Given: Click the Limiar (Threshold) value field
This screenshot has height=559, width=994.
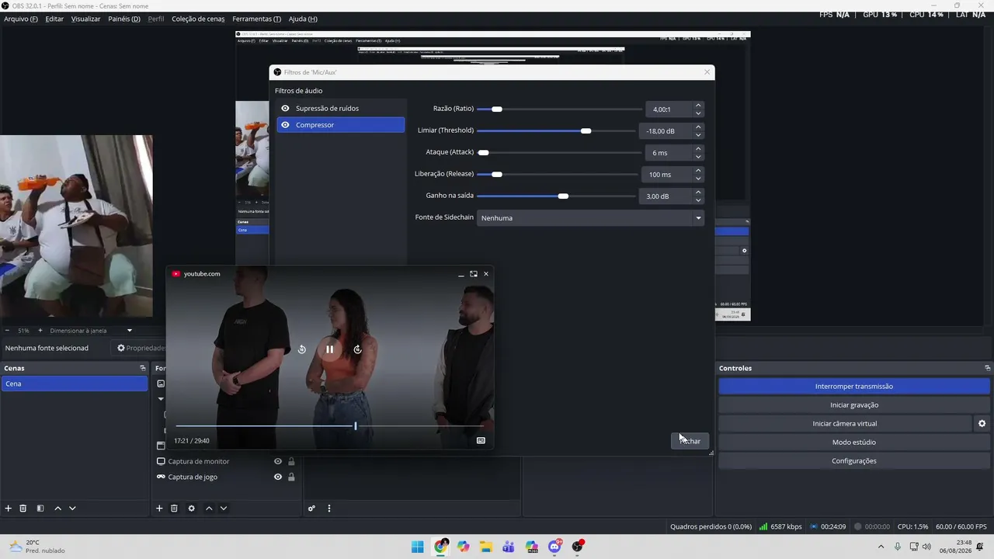Looking at the screenshot, I should point(665,131).
